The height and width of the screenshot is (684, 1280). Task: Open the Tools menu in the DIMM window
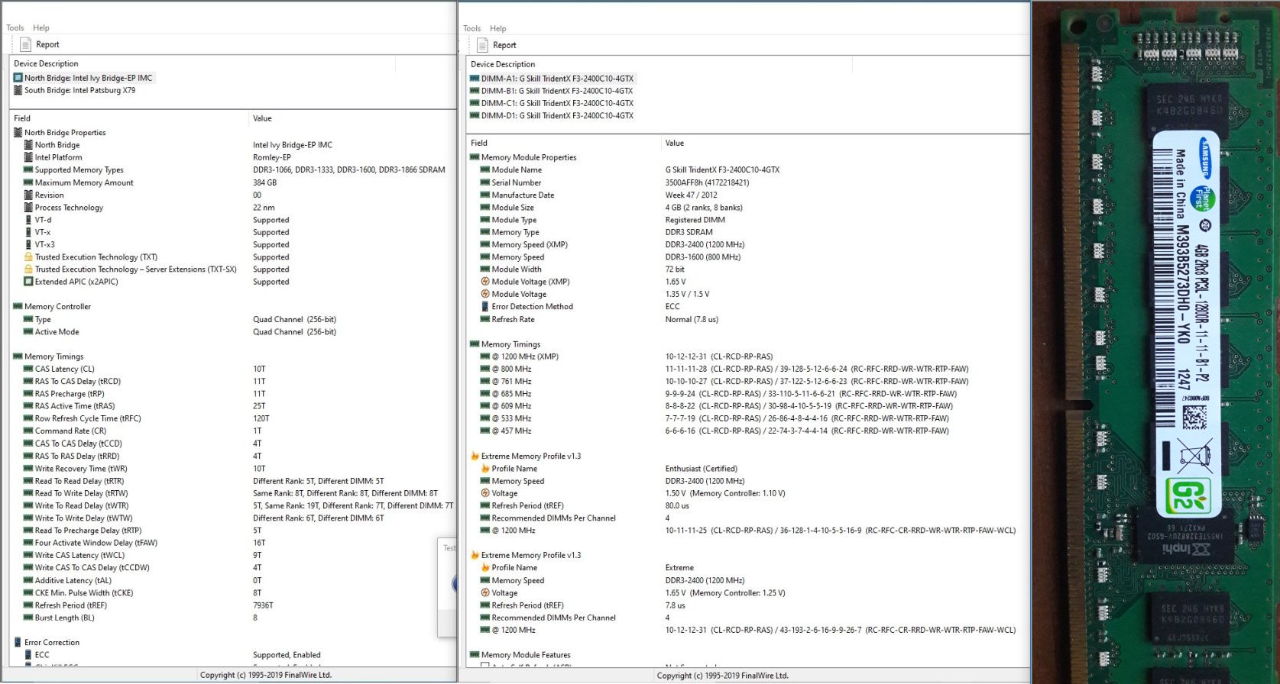coord(472,28)
